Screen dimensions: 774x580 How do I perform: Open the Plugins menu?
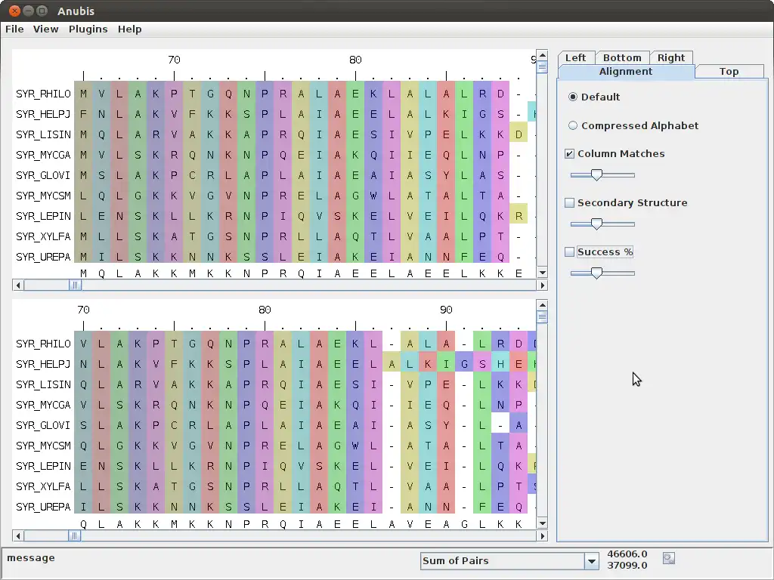(x=88, y=29)
